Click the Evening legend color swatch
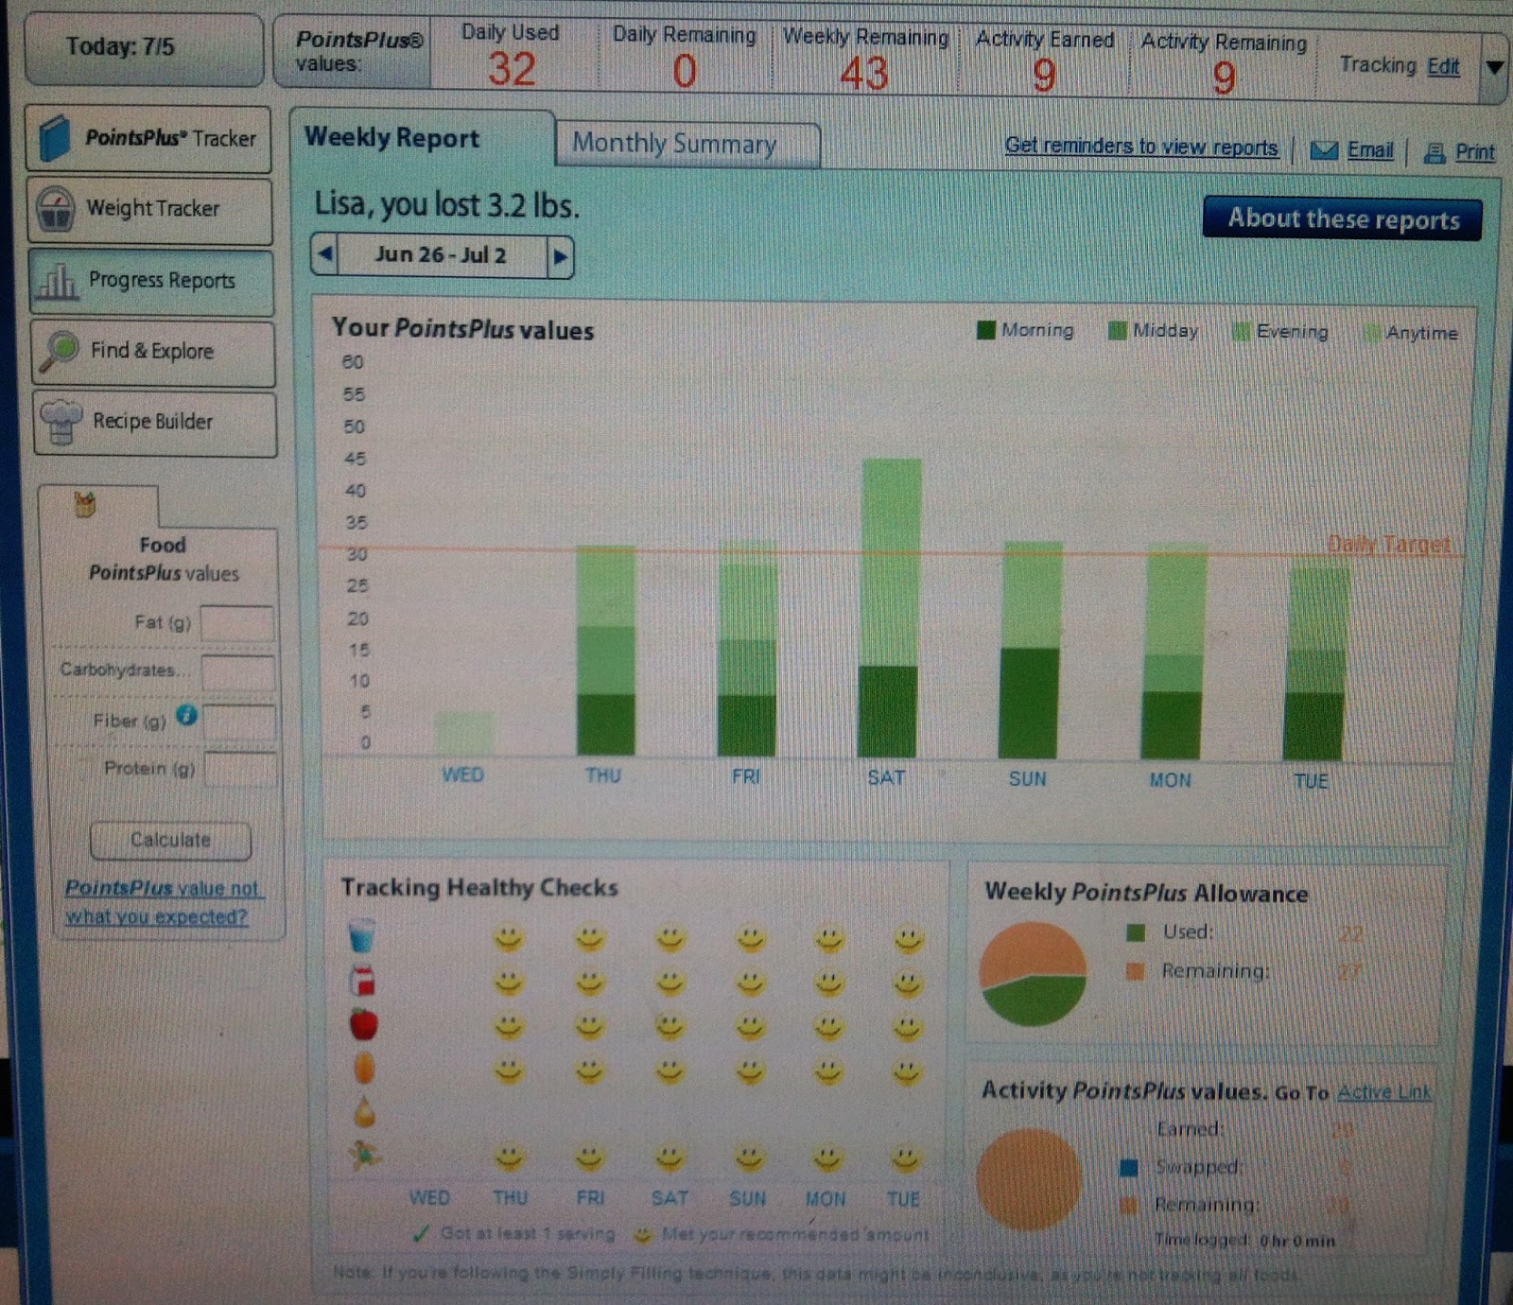Viewport: 1513px width, 1305px height. coord(1242,331)
